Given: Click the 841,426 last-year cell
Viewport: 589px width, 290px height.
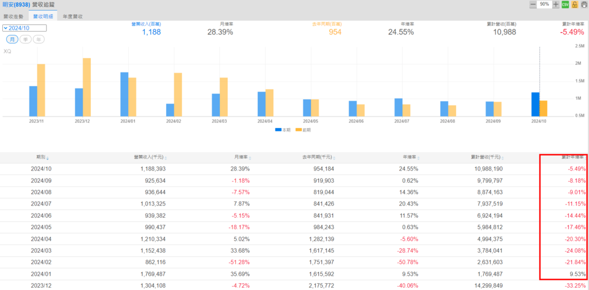Looking at the screenshot, I should pyautogui.click(x=323, y=204).
